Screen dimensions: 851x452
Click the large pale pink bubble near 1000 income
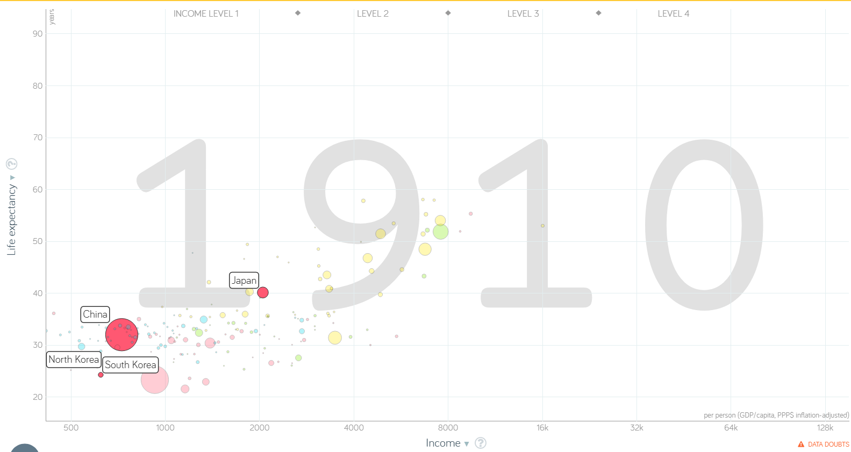tap(155, 379)
